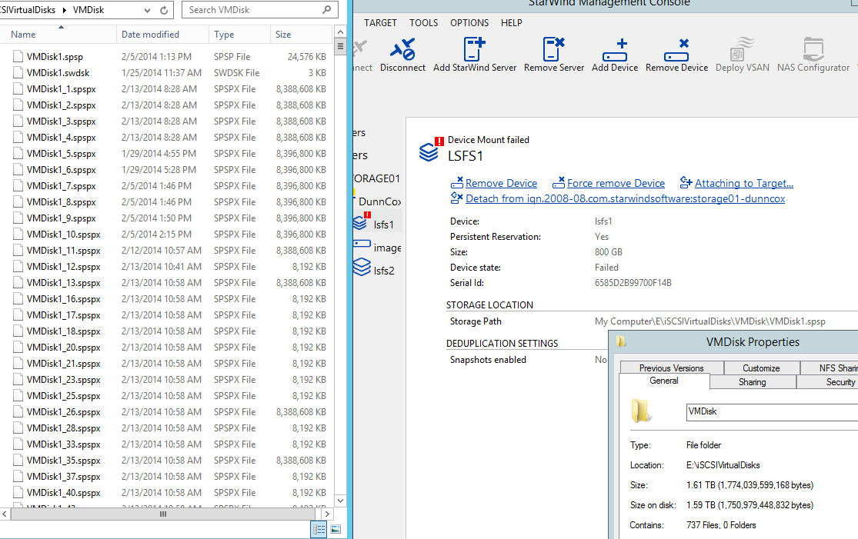858x539 pixels.
Task: Click the Remove Device toolbar icon
Action: coord(676,50)
